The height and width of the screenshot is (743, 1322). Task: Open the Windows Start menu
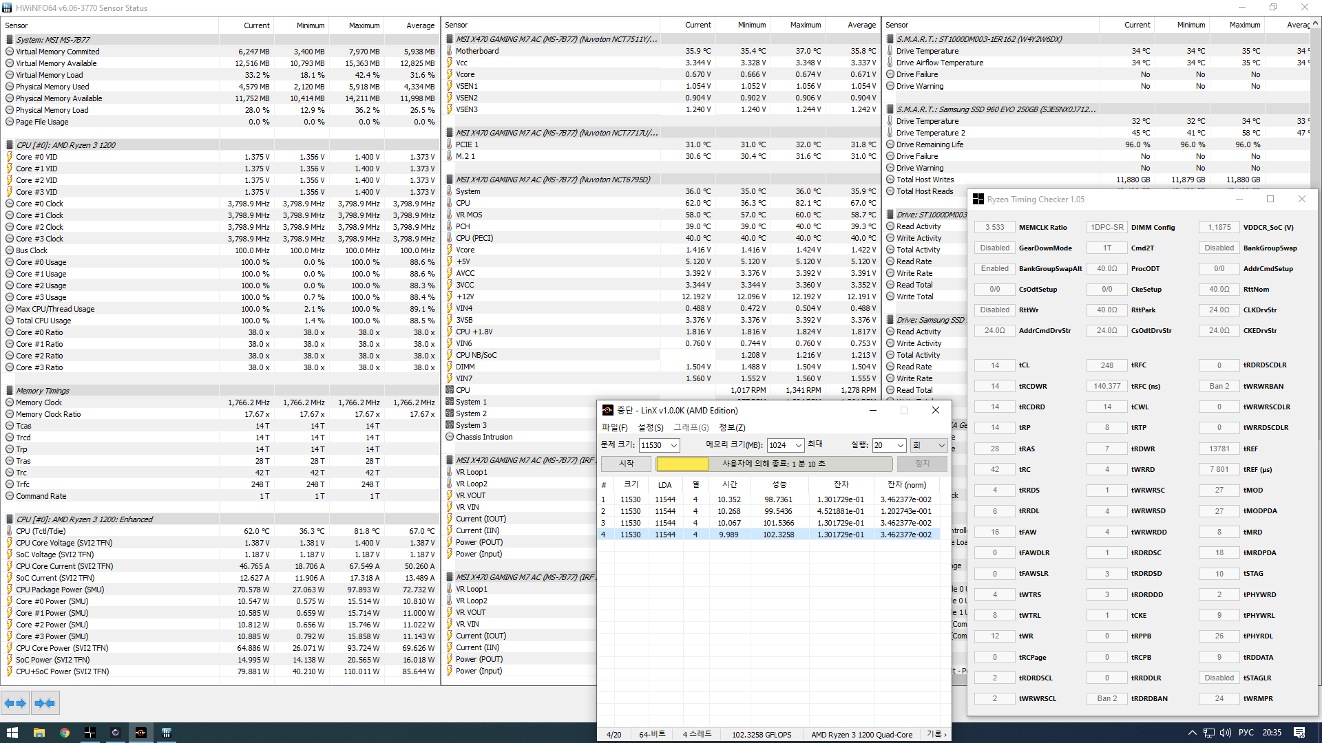pyautogui.click(x=12, y=733)
